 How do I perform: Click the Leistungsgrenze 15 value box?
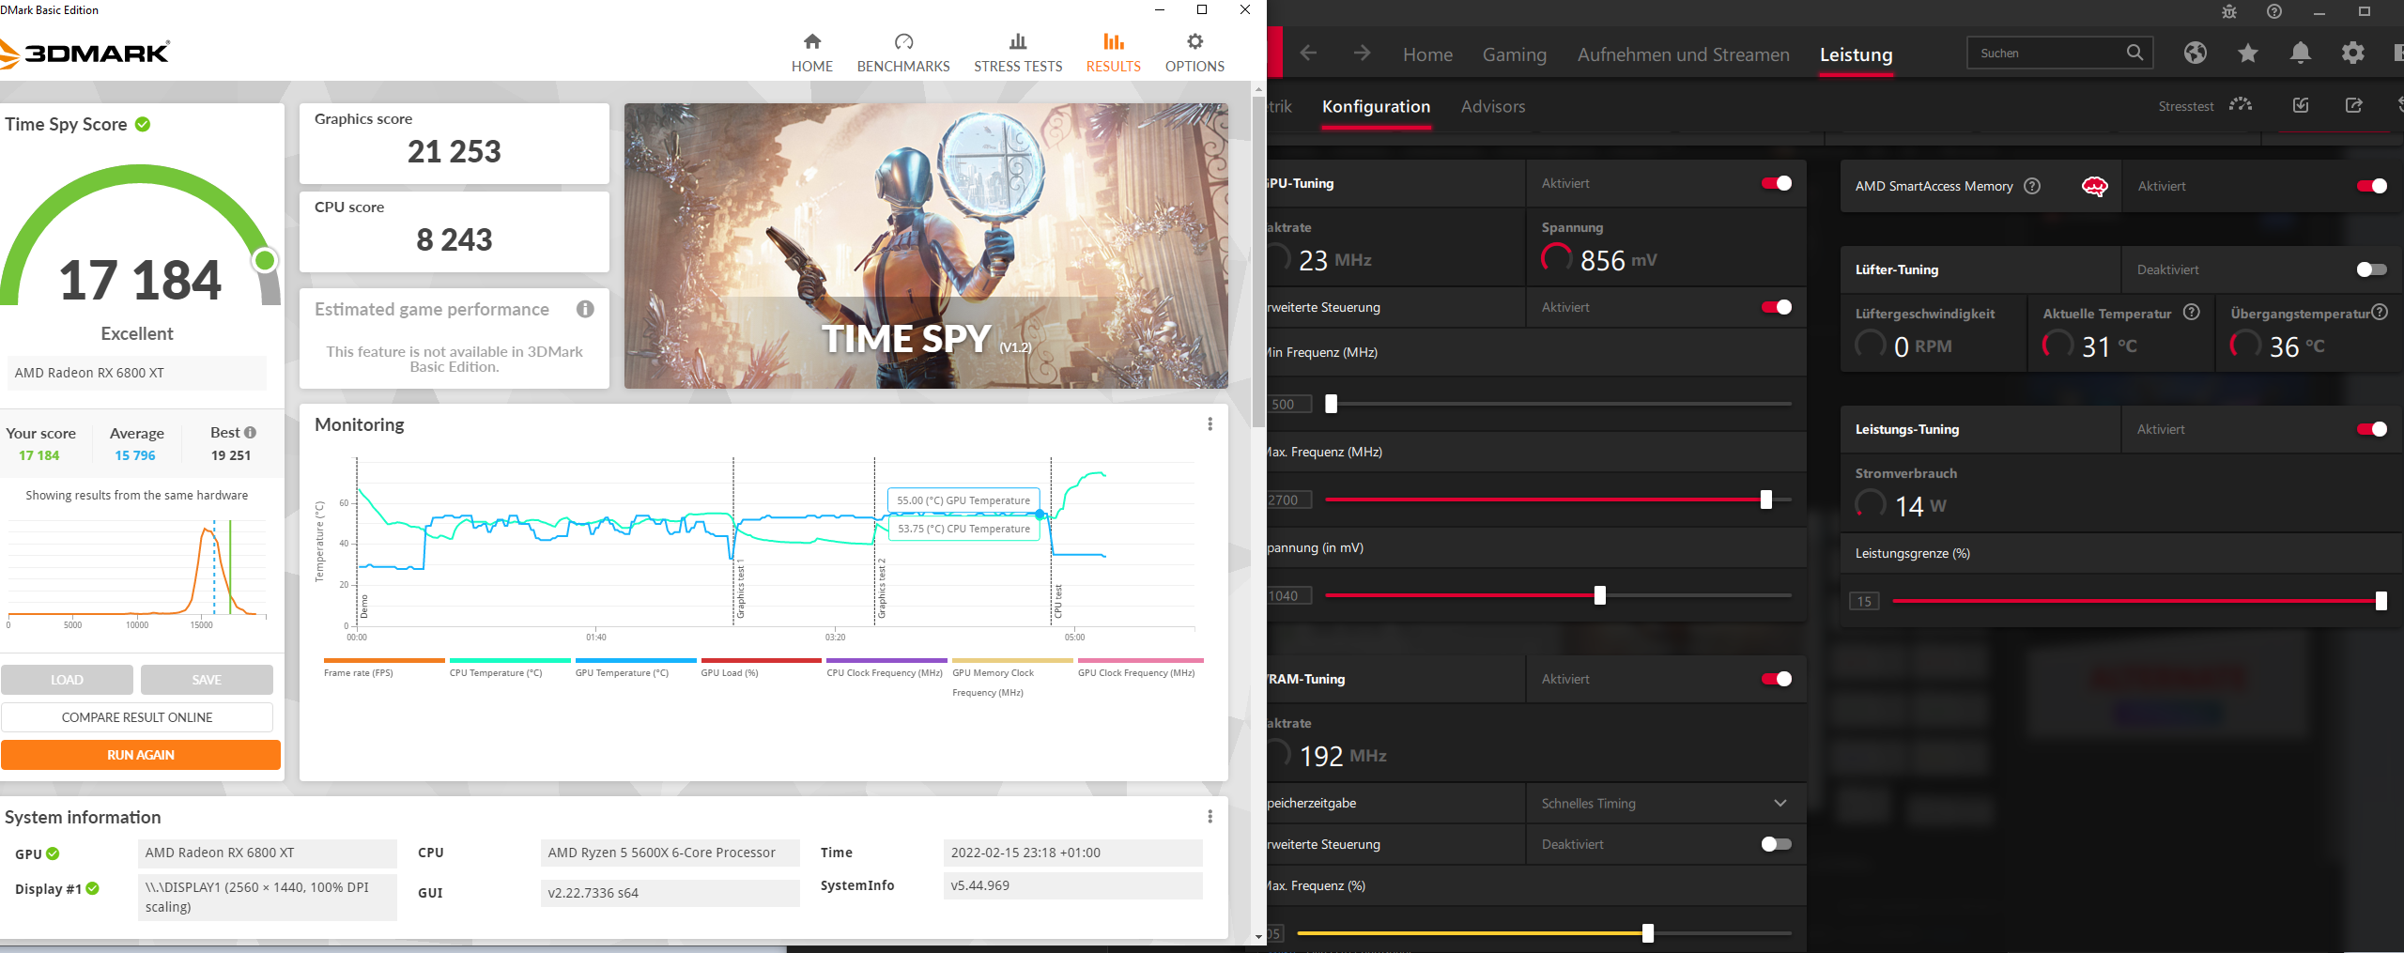(x=1864, y=601)
